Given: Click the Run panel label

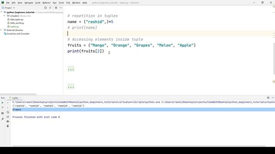Looking at the screenshot, I should point(3,98).
